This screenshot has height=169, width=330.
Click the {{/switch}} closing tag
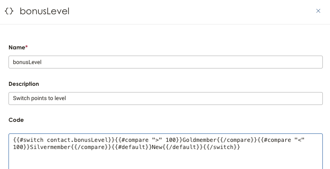tap(222, 147)
